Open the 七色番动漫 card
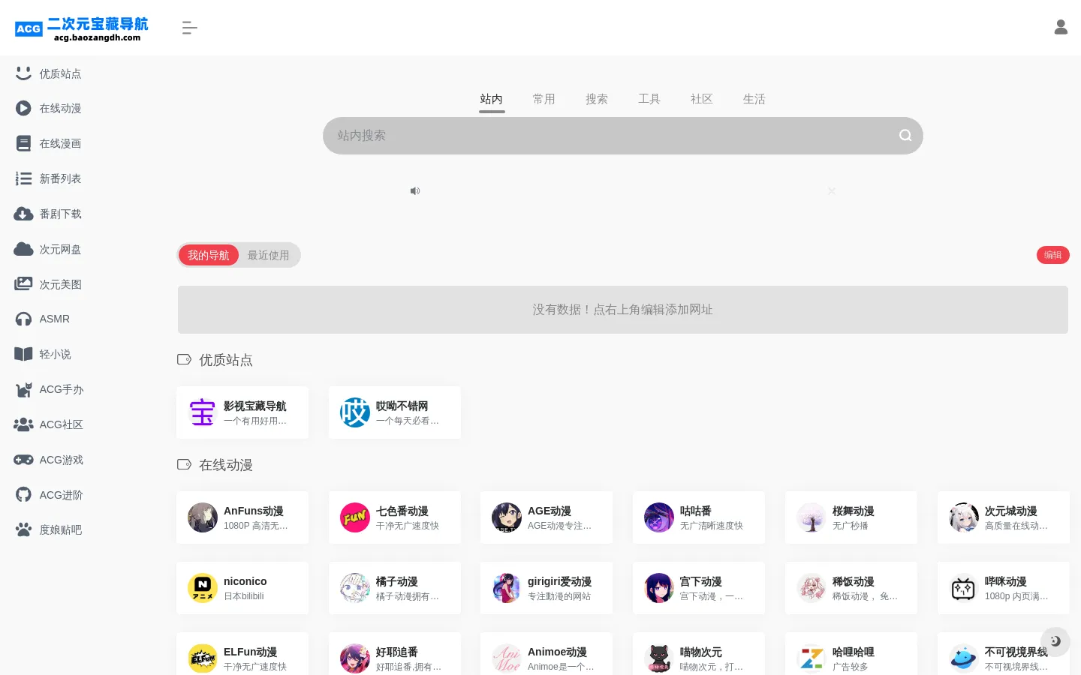This screenshot has height=675, width=1081. [x=395, y=517]
